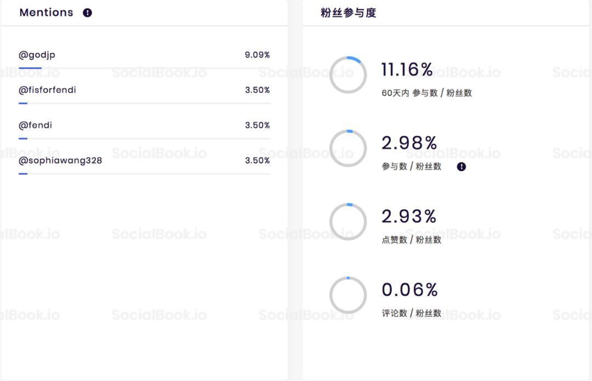Click the 点赞数 / 粉丝数 label

(411, 240)
